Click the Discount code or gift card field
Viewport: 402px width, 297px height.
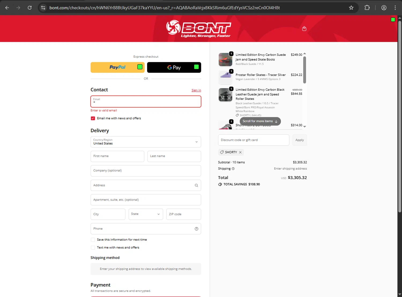pyautogui.click(x=254, y=140)
